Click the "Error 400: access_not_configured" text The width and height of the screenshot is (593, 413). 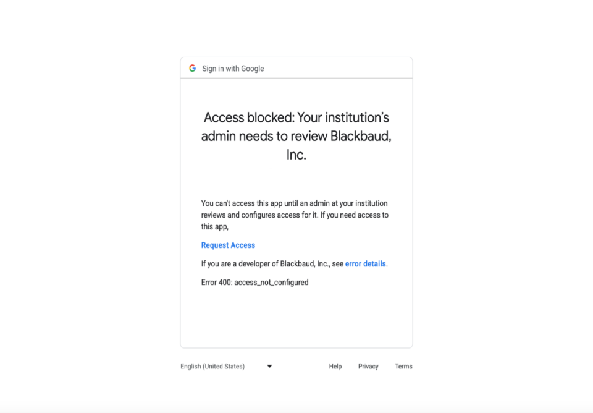254,283
